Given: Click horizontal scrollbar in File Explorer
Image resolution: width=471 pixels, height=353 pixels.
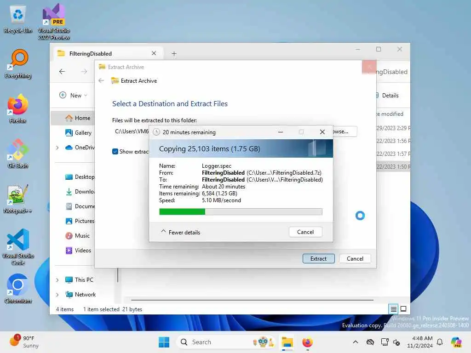Looking at the screenshot, I should (252, 300).
